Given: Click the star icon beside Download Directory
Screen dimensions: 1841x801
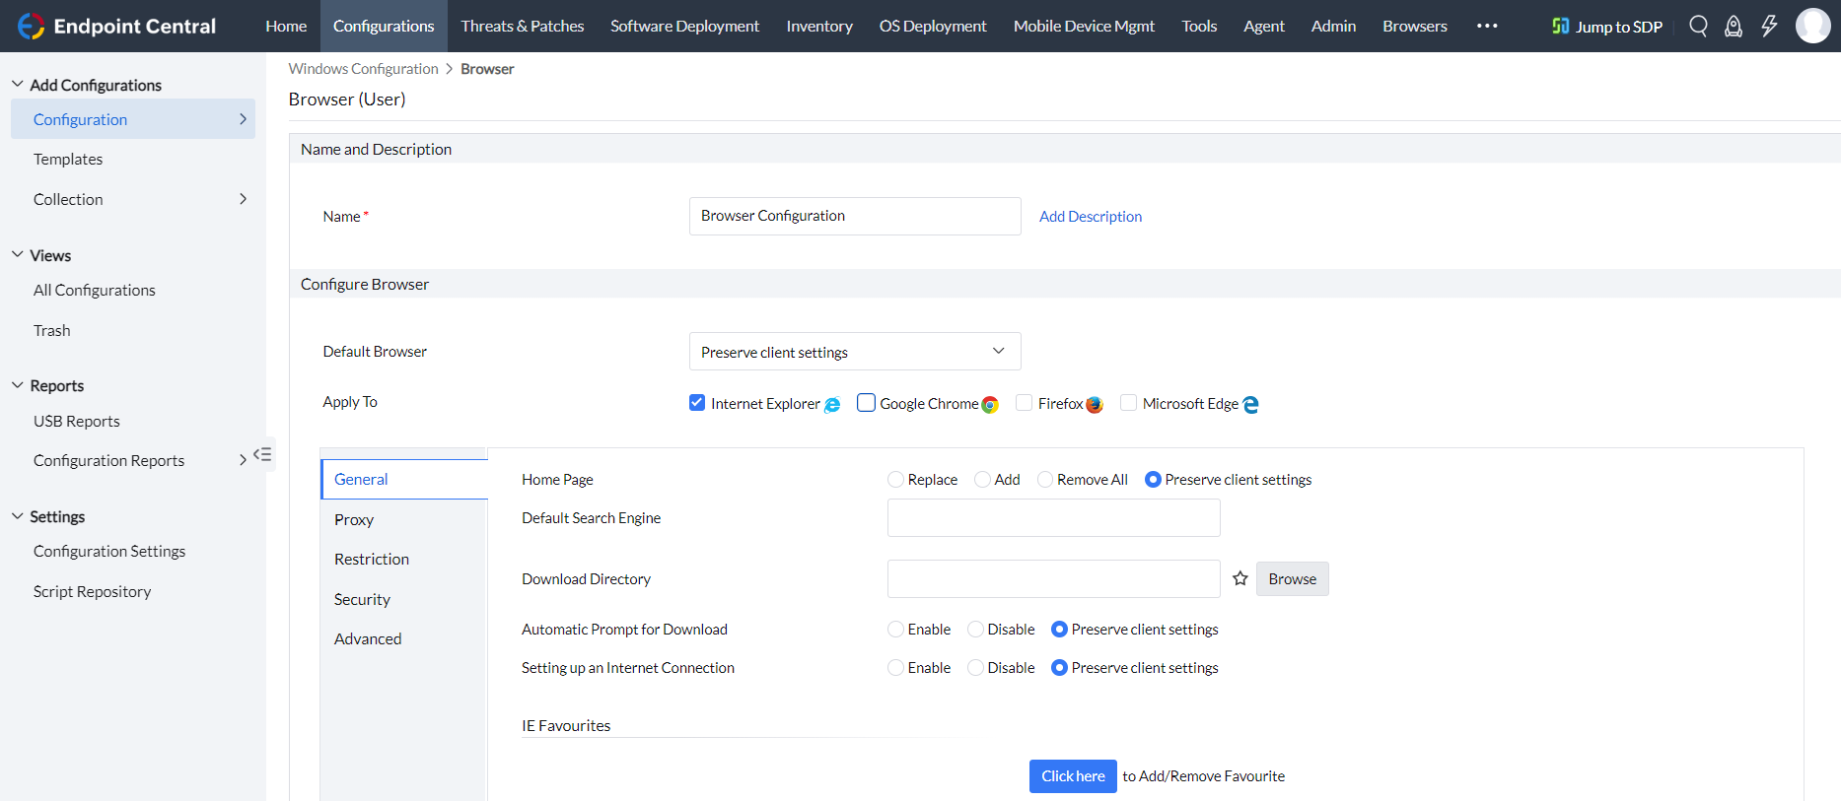Looking at the screenshot, I should [x=1240, y=578].
